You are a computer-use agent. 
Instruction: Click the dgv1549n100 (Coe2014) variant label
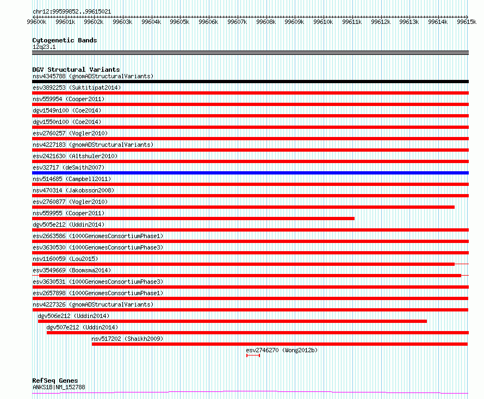pyautogui.click(x=67, y=110)
